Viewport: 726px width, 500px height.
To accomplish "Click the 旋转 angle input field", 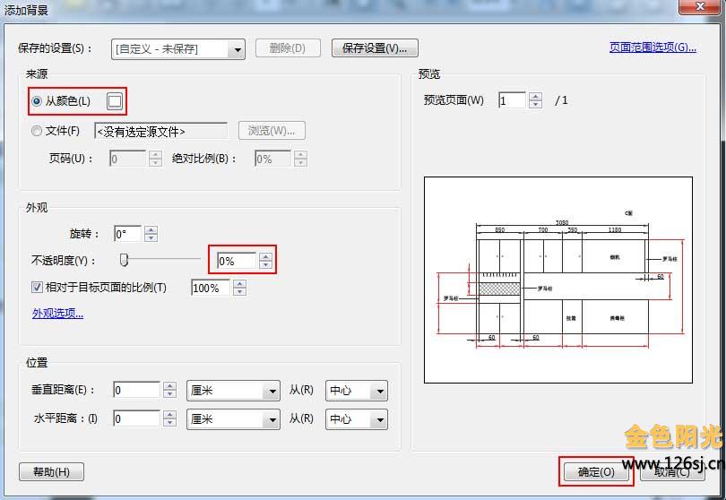I will [x=128, y=234].
